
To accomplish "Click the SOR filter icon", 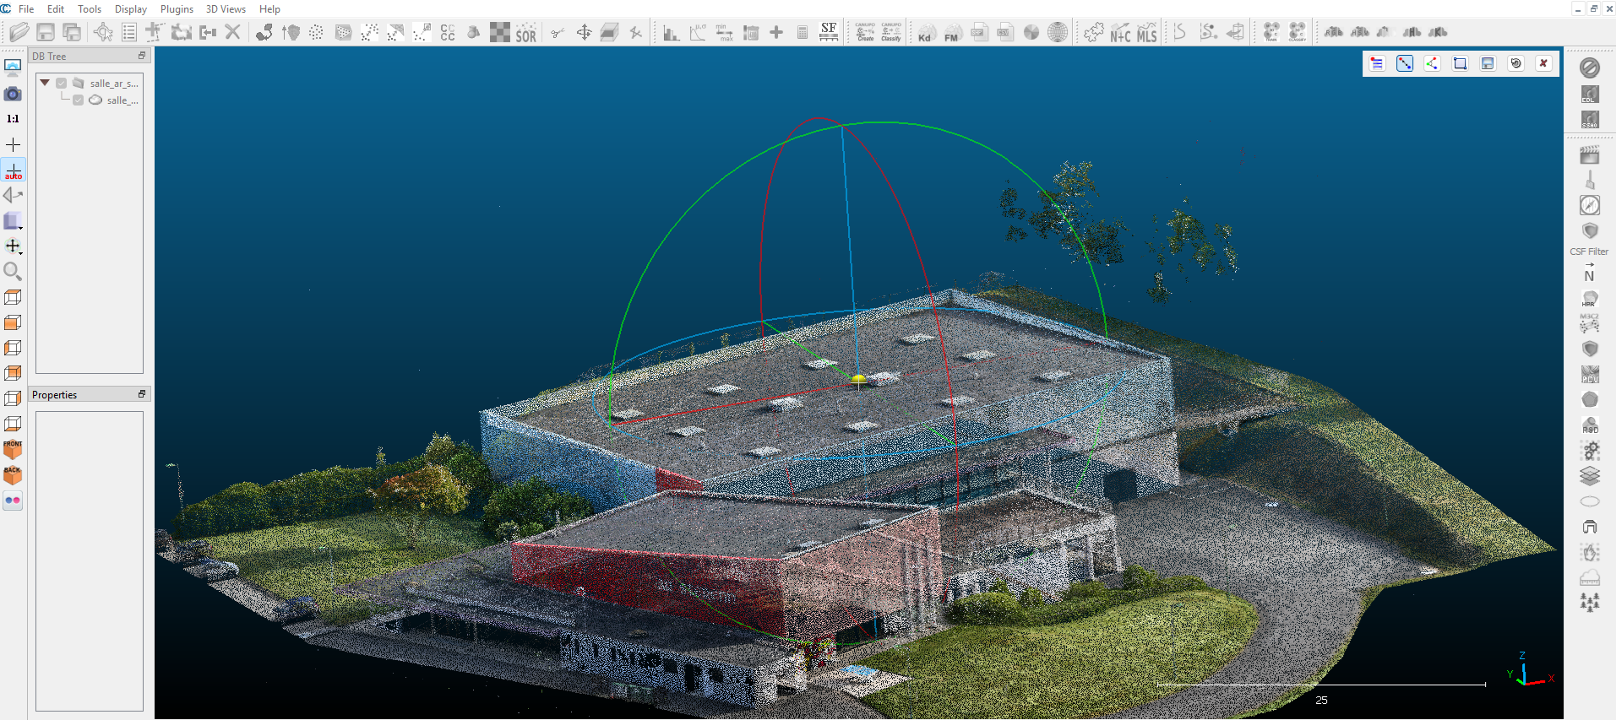I will [x=525, y=32].
